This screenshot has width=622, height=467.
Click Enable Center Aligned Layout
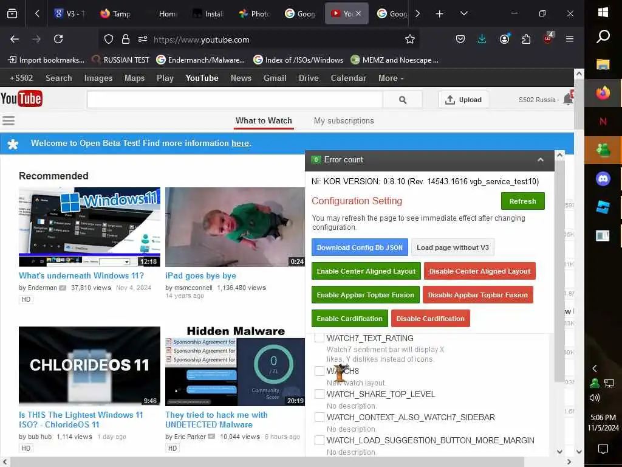pyautogui.click(x=366, y=271)
